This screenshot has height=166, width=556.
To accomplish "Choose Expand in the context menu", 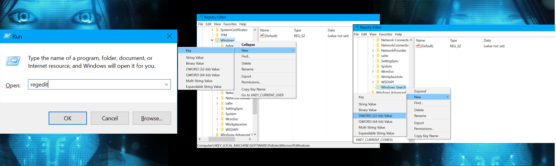I will [x=420, y=91].
